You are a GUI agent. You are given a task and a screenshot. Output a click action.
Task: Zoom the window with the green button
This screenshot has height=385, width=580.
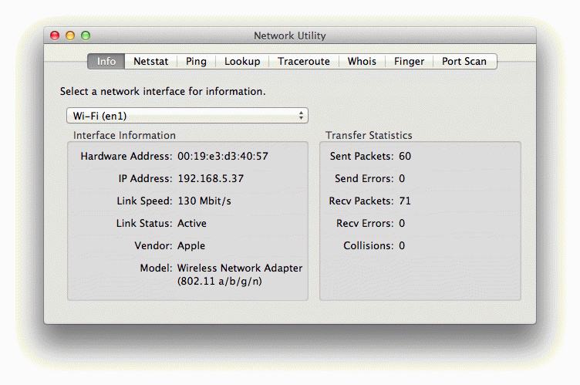point(86,35)
